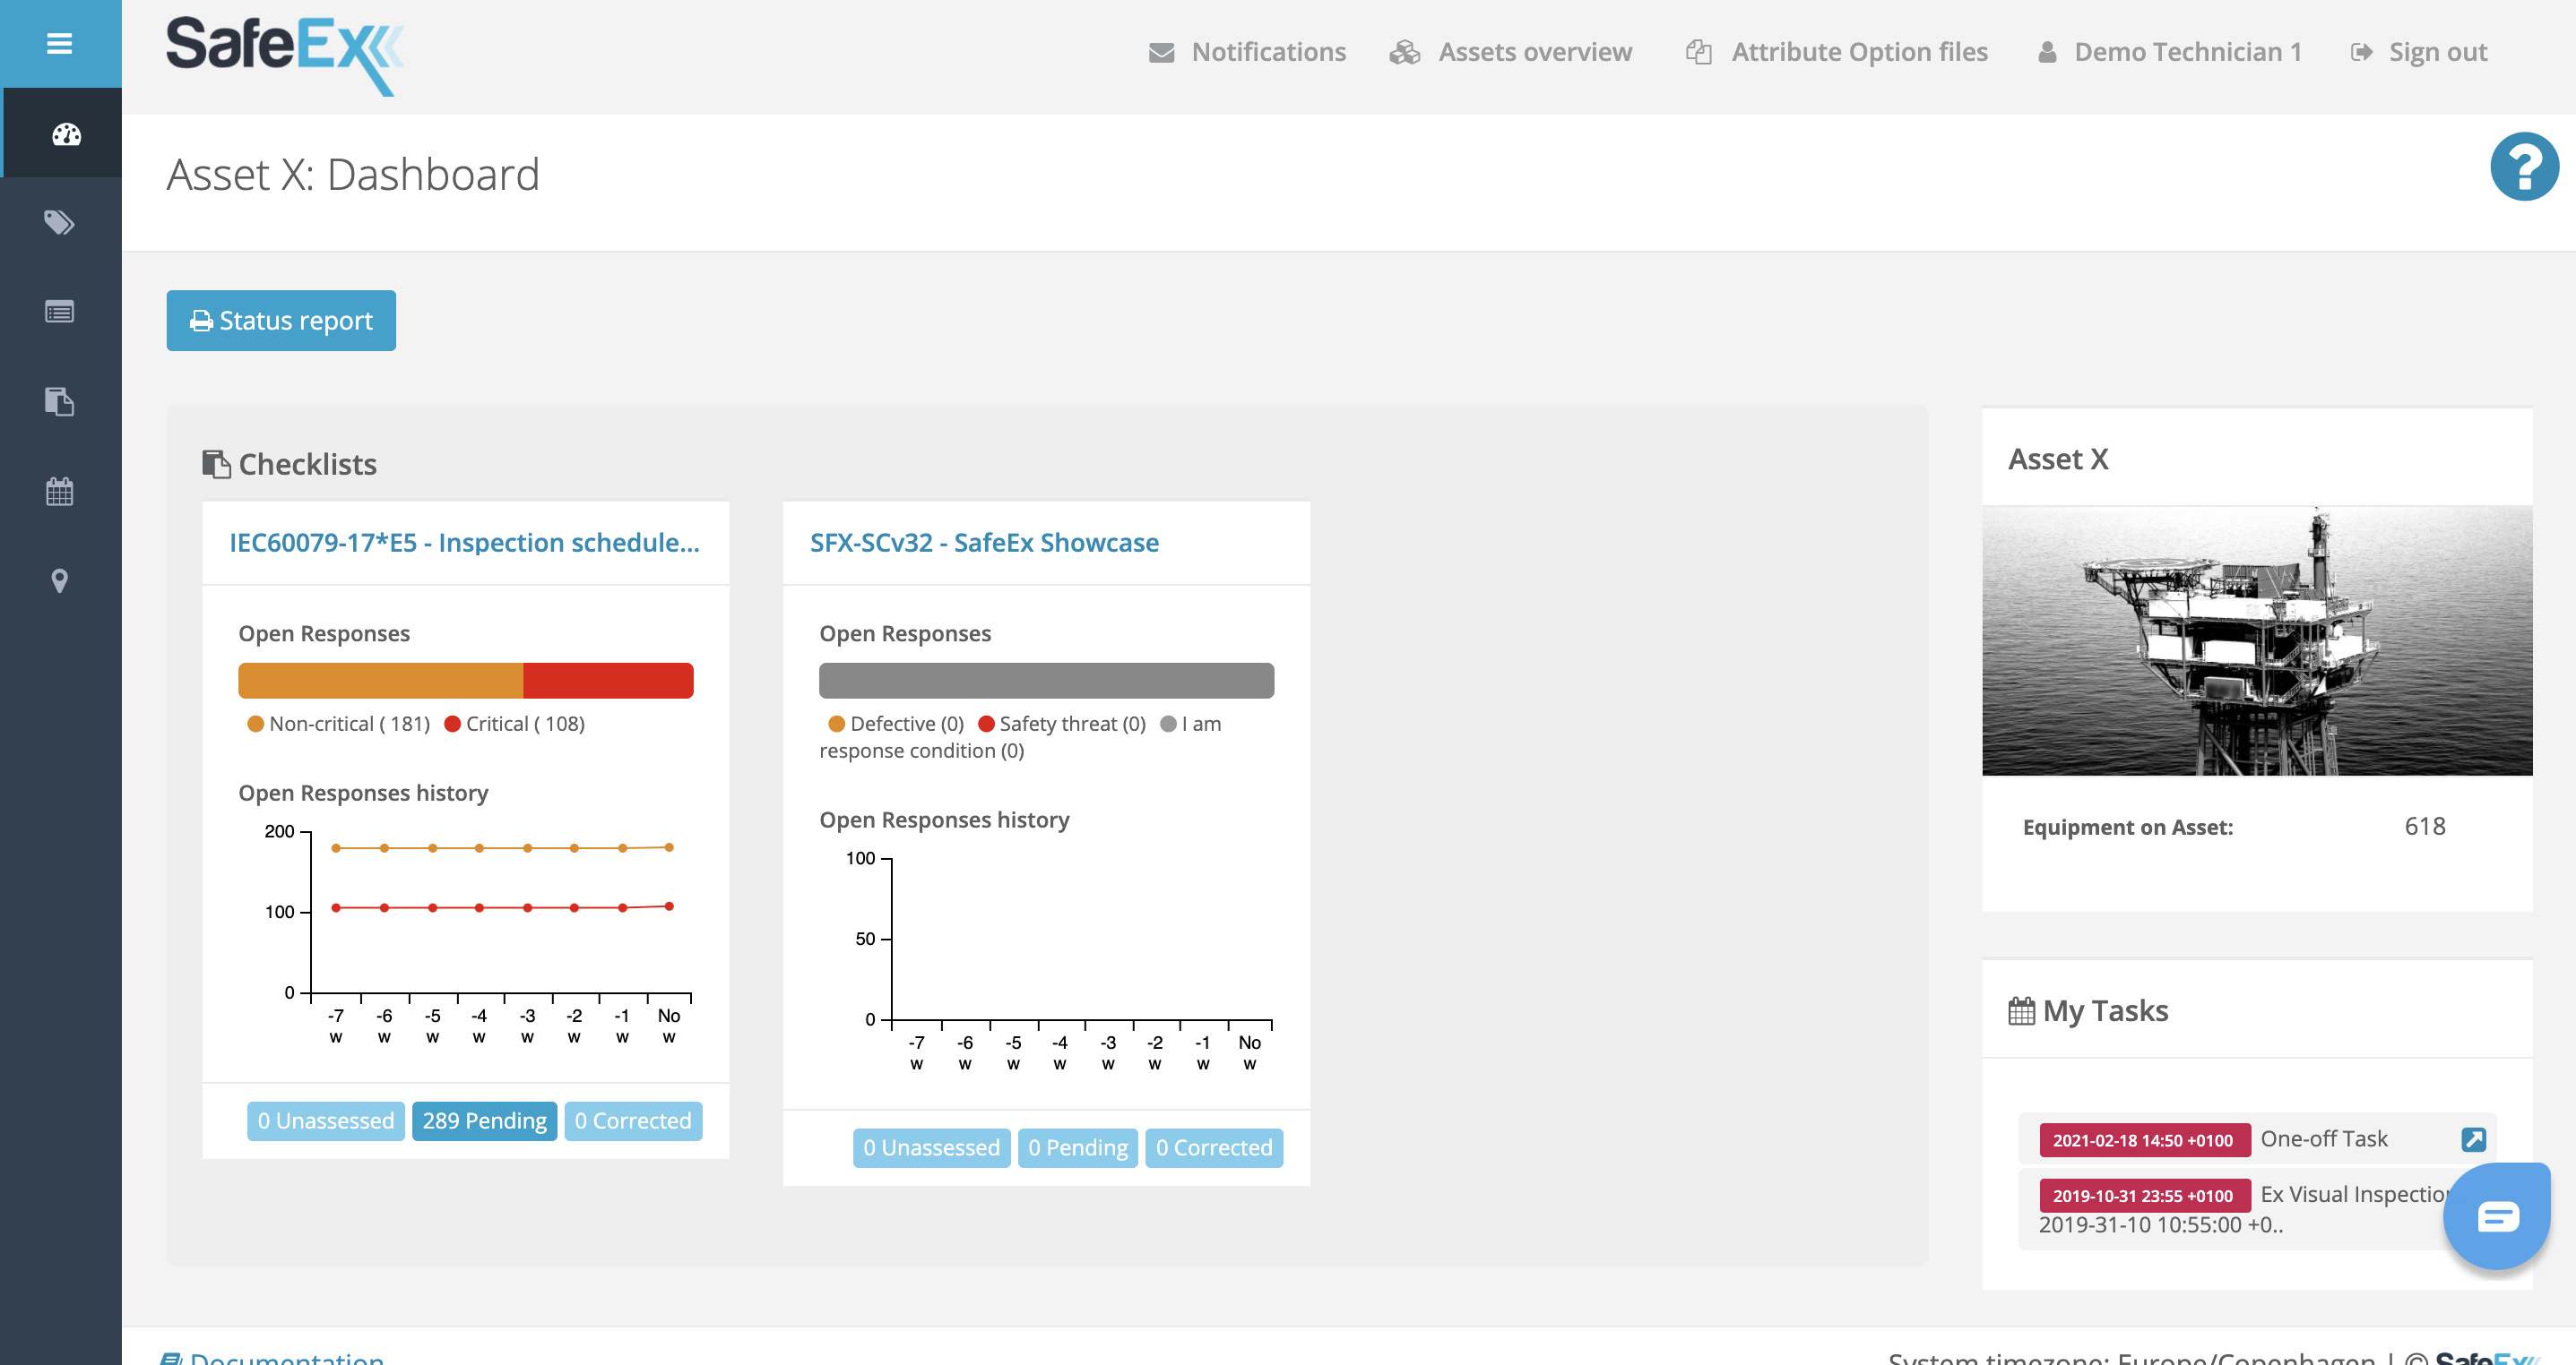Click the 289 Pending badge

click(x=484, y=1120)
